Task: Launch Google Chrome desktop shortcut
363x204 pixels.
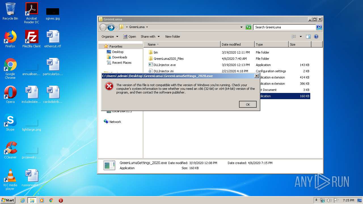Action: [10, 69]
